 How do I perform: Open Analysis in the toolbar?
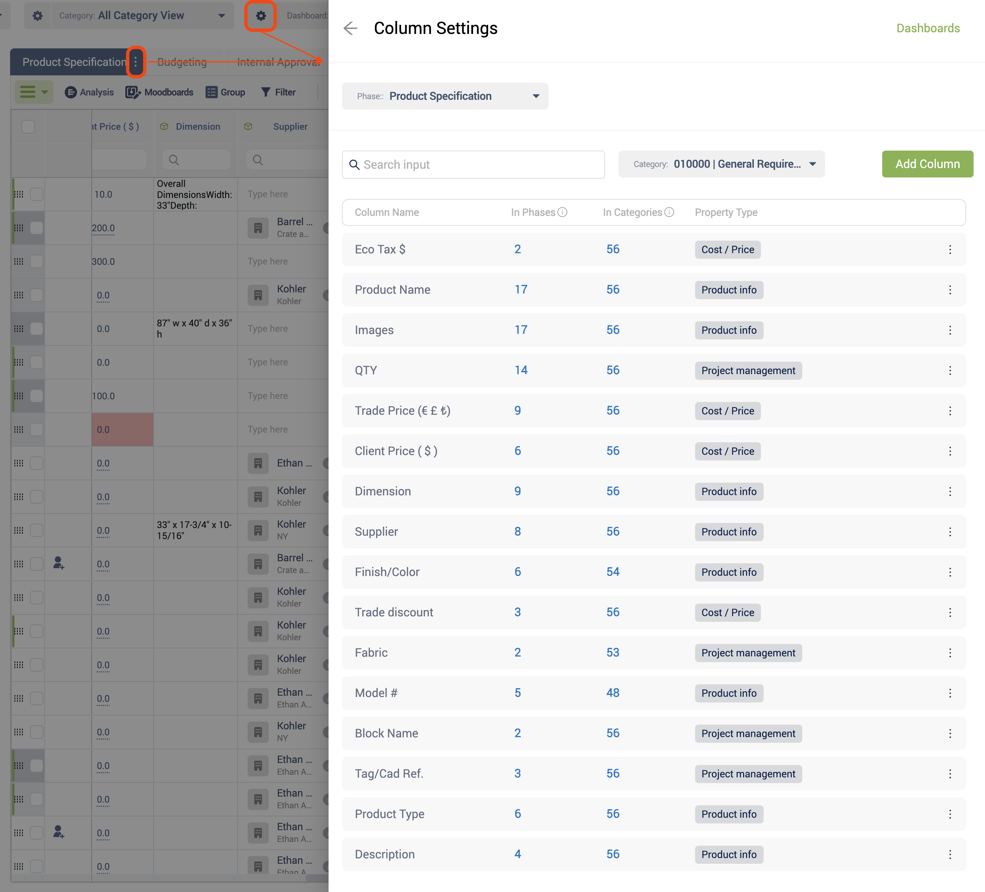pyautogui.click(x=89, y=92)
